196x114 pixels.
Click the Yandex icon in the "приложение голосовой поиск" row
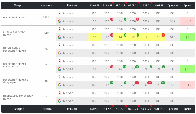pyautogui.click(x=59, y=45)
